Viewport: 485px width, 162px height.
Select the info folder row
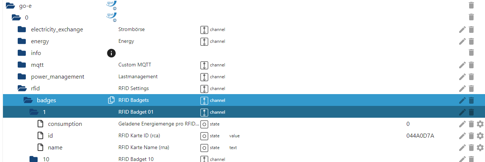click(36, 53)
